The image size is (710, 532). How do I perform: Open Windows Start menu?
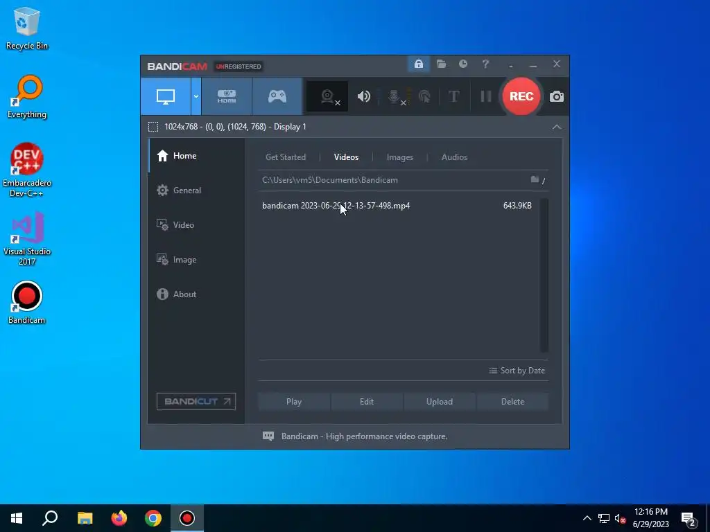[x=17, y=518]
